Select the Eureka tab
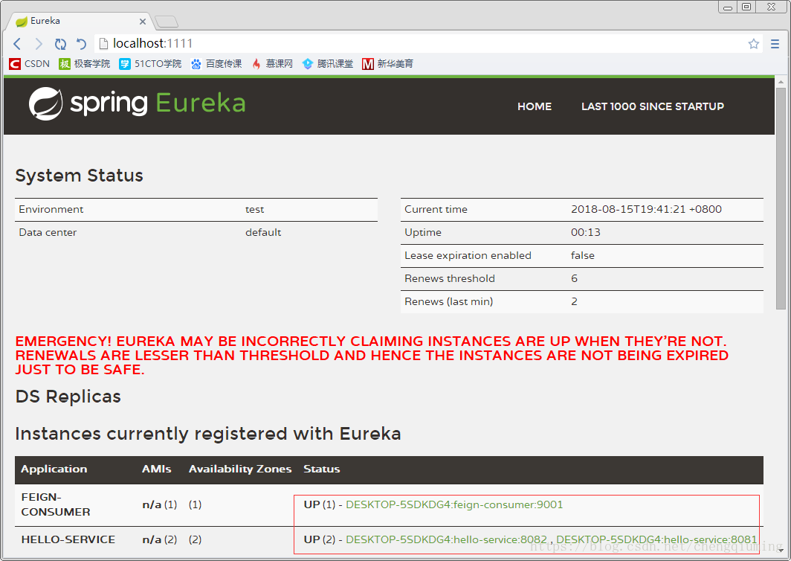The height and width of the screenshot is (561, 791). 80,22
